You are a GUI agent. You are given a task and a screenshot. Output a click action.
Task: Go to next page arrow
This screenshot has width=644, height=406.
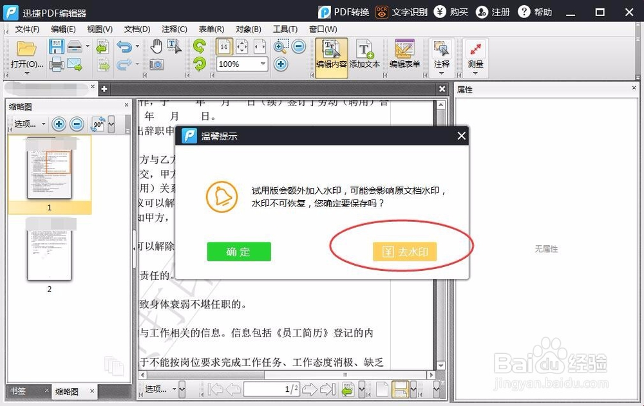pyautogui.click(x=309, y=389)
